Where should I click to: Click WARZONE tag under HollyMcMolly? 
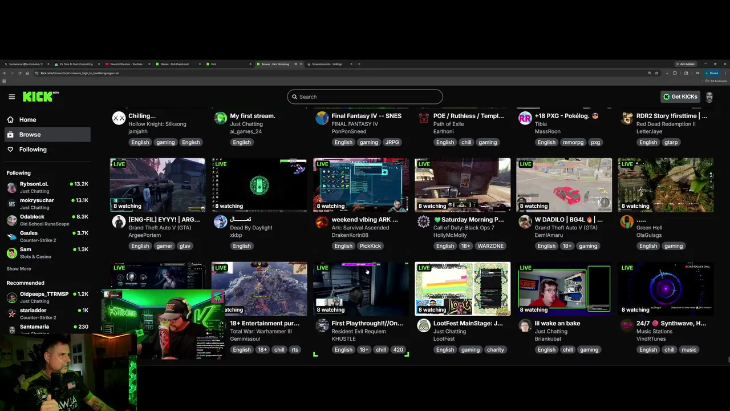(x=490, y=246)
